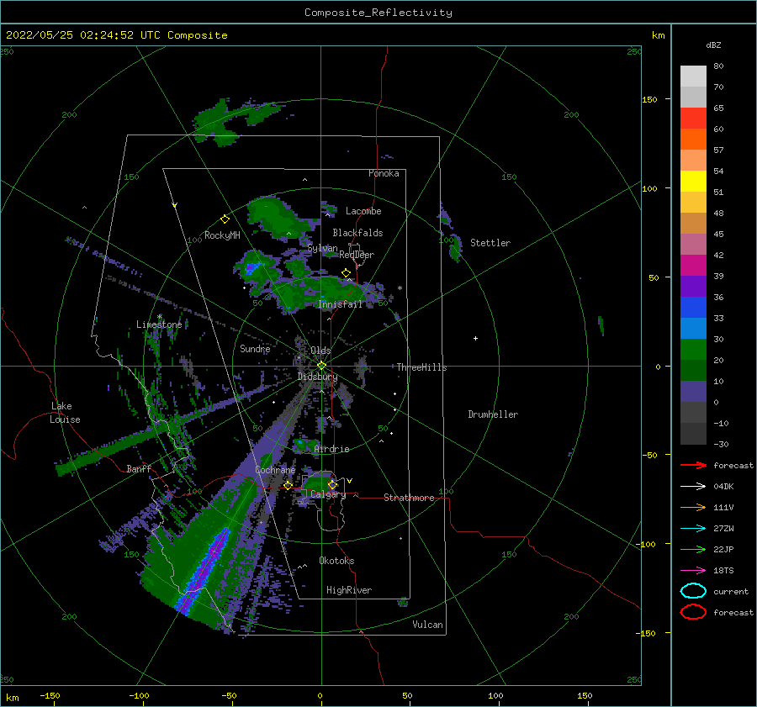Click the magenta 18TS arrow icon

(693, 571)
